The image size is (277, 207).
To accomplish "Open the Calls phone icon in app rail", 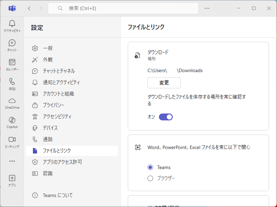I will click(x=12, y=82).
